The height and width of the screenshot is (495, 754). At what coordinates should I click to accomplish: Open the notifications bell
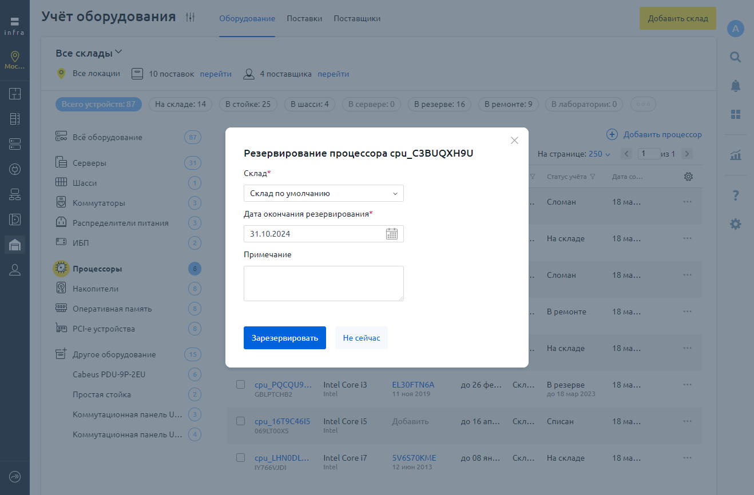pyautogui.click(x=735, y=86)
